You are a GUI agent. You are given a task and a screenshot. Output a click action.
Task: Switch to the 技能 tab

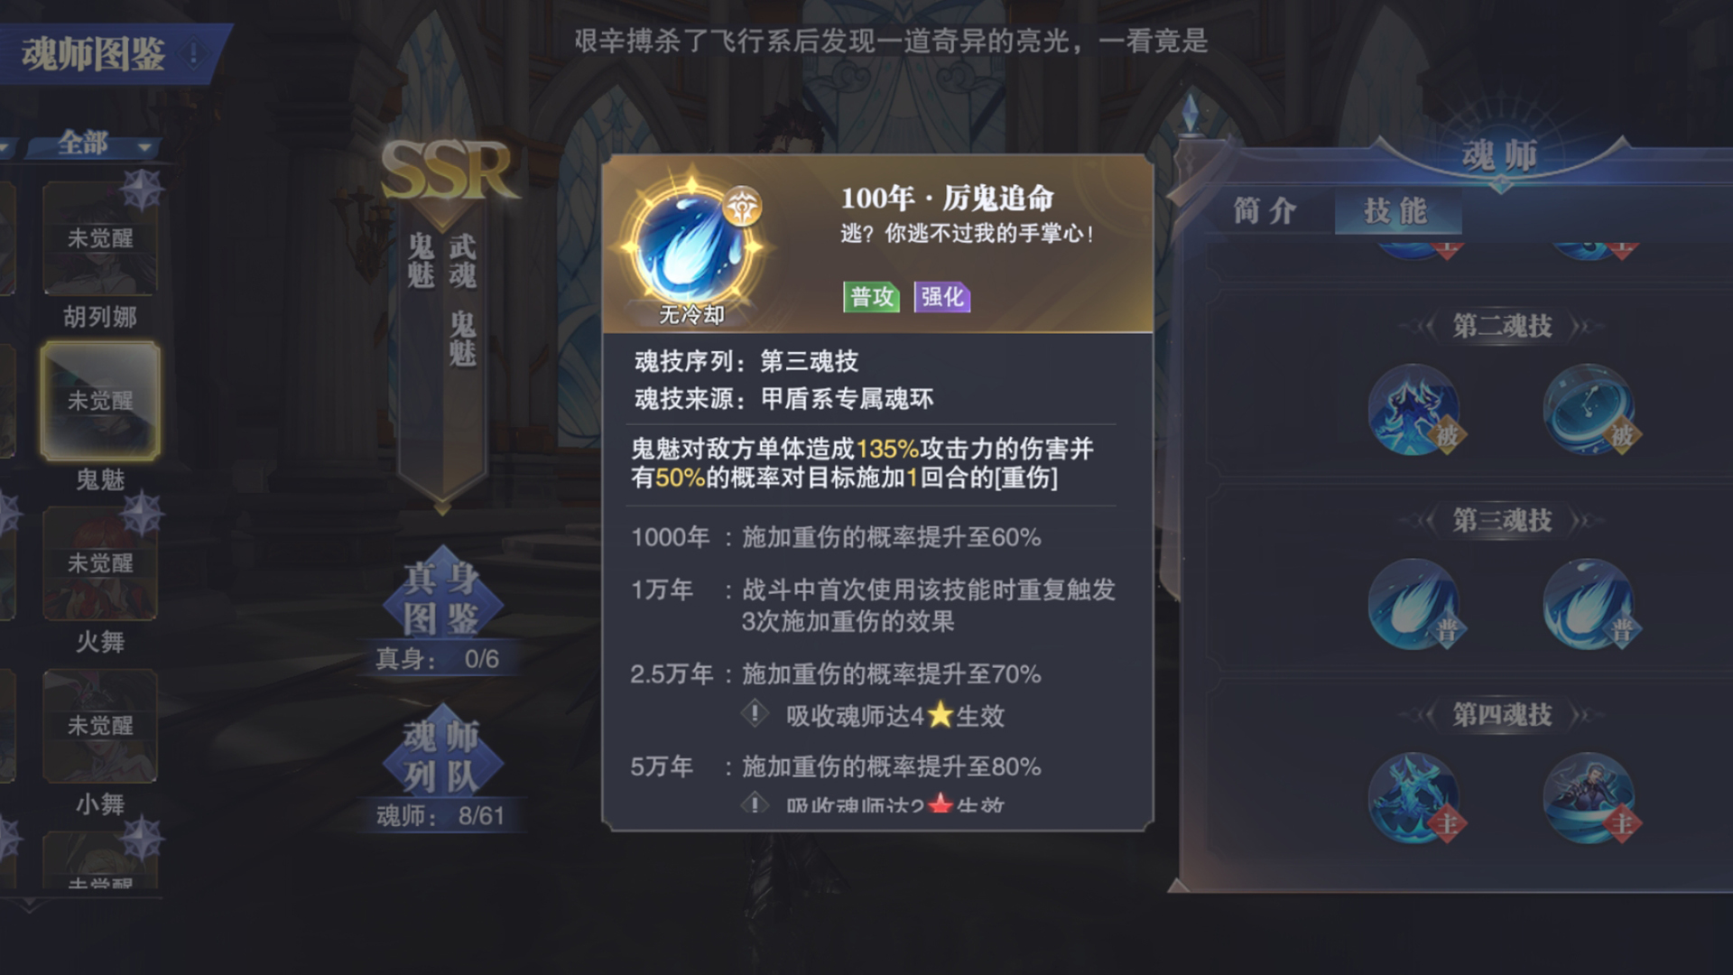pos(1396,211)
